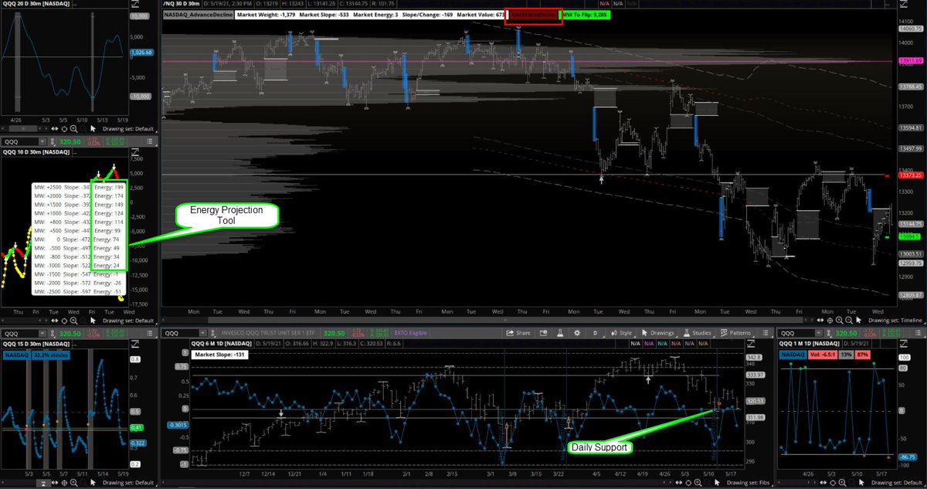Click symbol link icon in QQQ 15 D 30m header

tap(53, 334)
